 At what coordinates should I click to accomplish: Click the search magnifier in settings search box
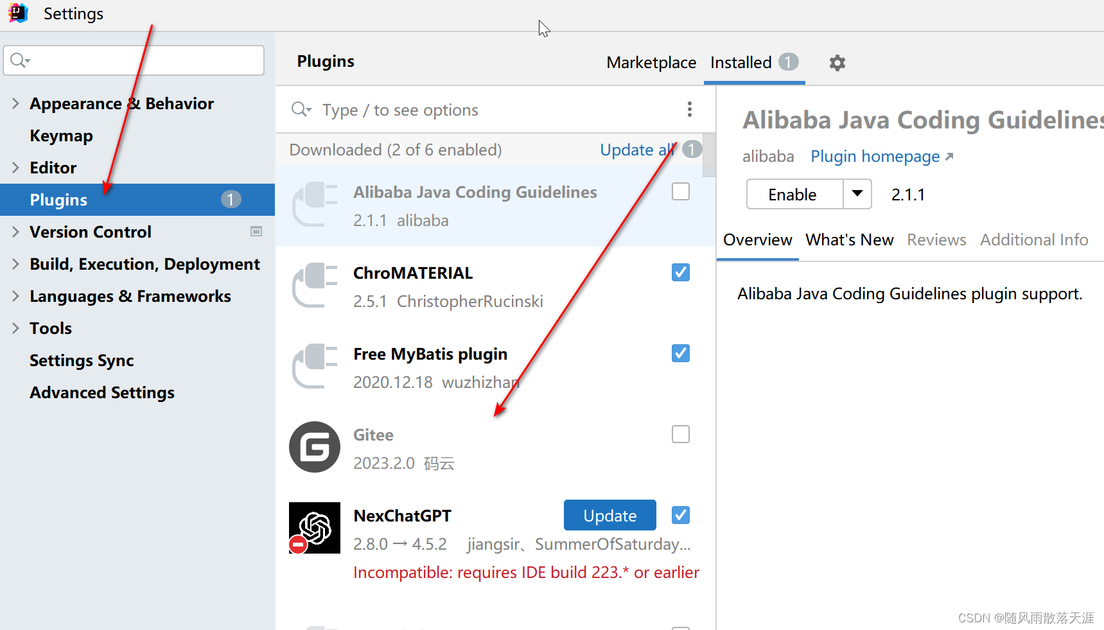coord(20,60)
